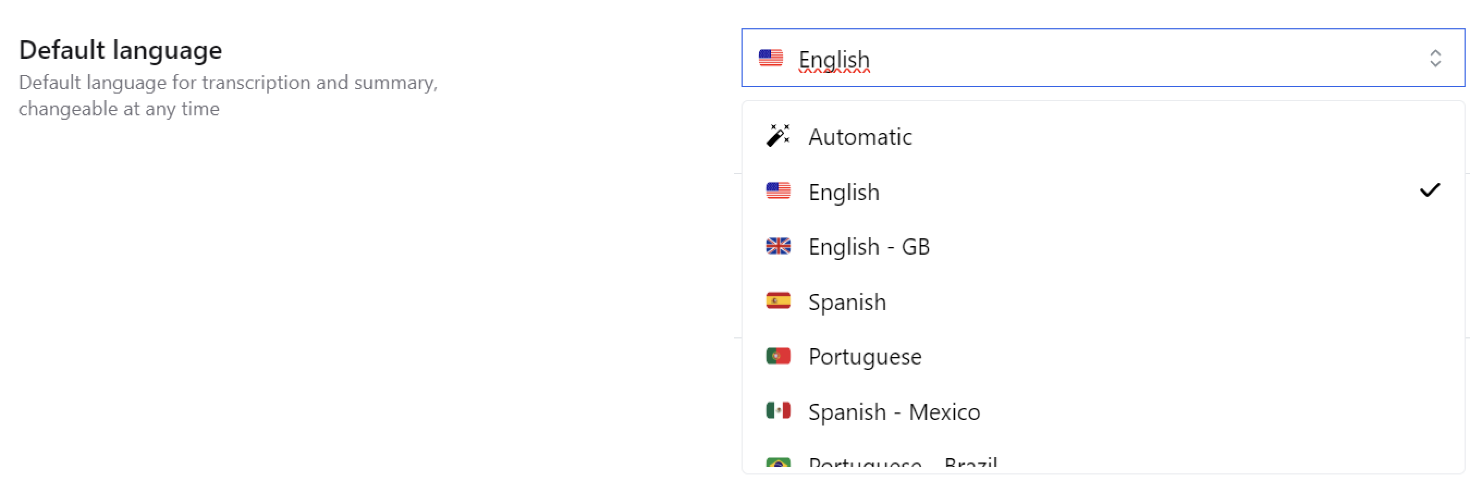This screenshot has height=481, width=1470.
Task: Pick English - GB from the list
Action: tap(868, 247)
